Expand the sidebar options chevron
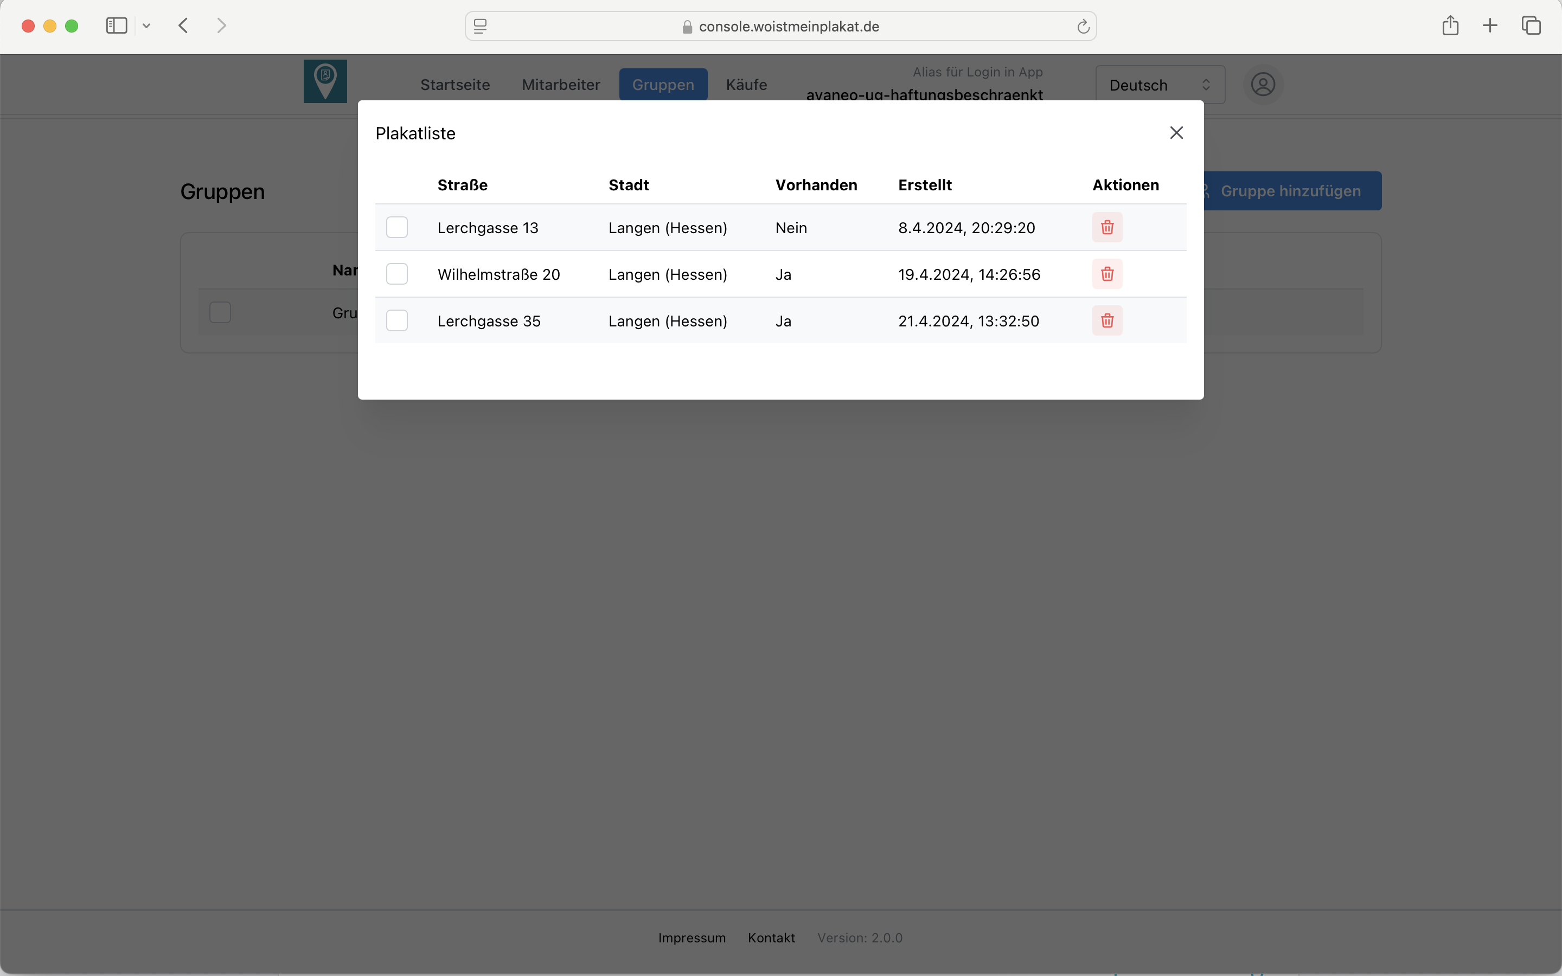Screen dimensions: 1562x976 [x=146, y=26]
